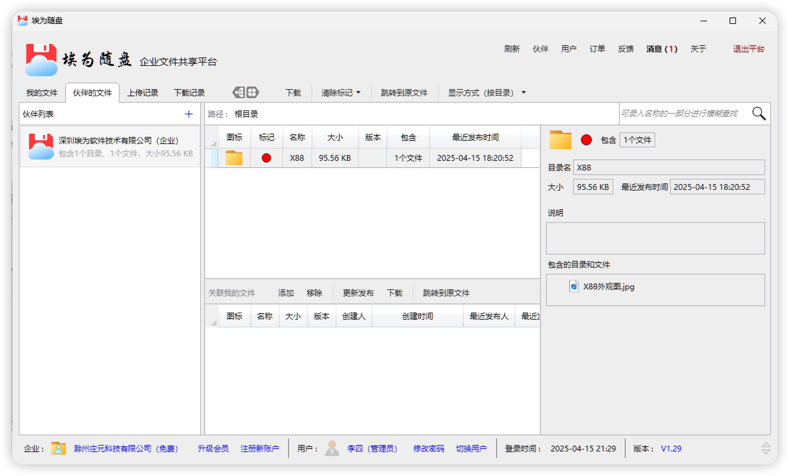Click 创建时间 column header in lower table

click(x=418, y=316)
